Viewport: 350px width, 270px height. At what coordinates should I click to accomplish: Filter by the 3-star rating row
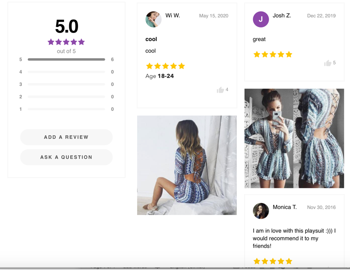pyautogui.click(x=66, y=84)
